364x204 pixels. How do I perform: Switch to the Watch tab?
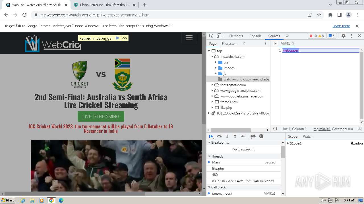tap(308, 137)
